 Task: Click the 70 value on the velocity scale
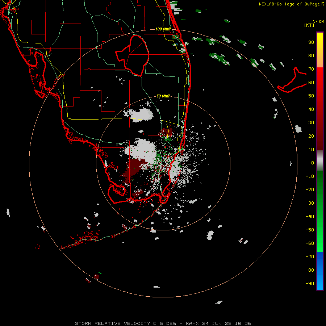(x=311, y=69)
